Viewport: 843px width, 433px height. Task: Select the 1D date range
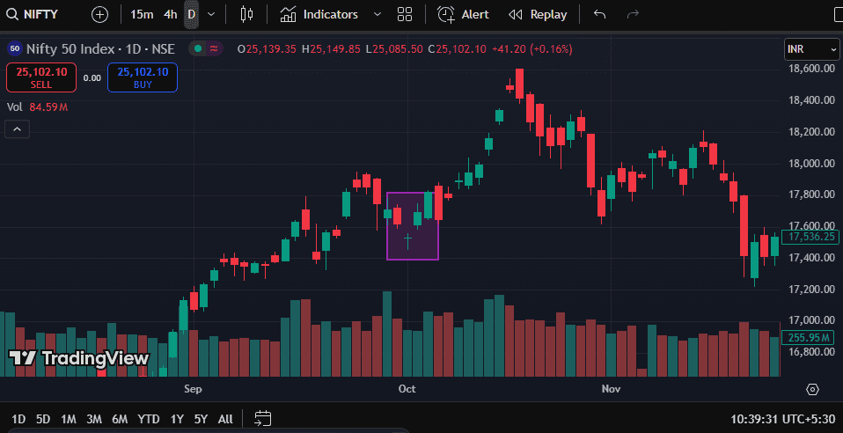coord(18,419)
